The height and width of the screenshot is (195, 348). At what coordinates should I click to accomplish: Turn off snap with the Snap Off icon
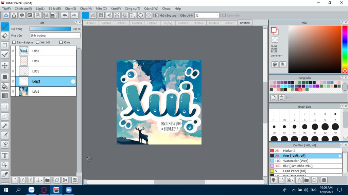click(85, 15)
